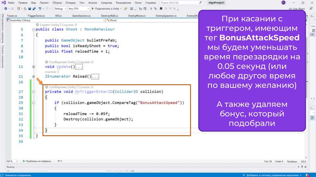Image resolution: width=316 pixels, height=177 pixels.
Task: Switch to the GameSession.cs tab
Action: [x=81, y=15]
